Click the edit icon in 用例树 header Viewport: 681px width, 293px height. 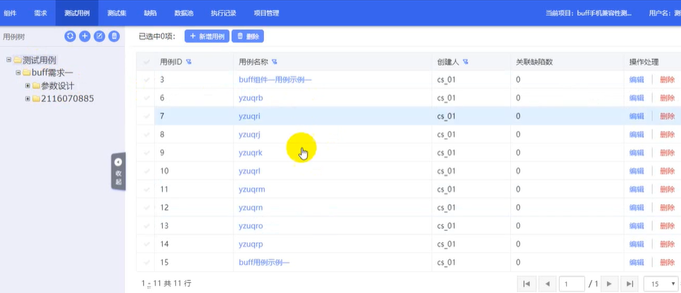tap(100, 36)
